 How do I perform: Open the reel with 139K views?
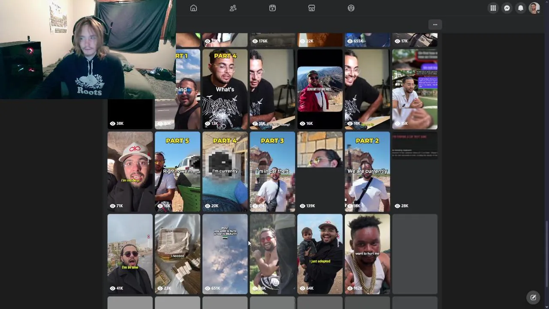[x=320, y=172]
